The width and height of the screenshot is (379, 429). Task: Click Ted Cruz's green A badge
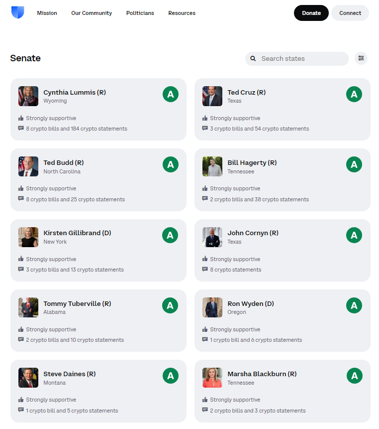354,94
